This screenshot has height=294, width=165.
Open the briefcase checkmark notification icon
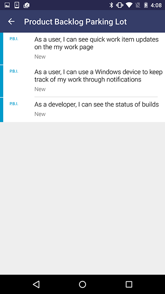(26, 5)
